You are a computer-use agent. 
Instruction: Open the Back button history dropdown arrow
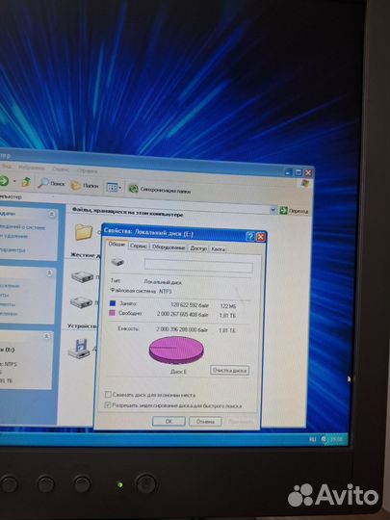(x=14, y=181)
